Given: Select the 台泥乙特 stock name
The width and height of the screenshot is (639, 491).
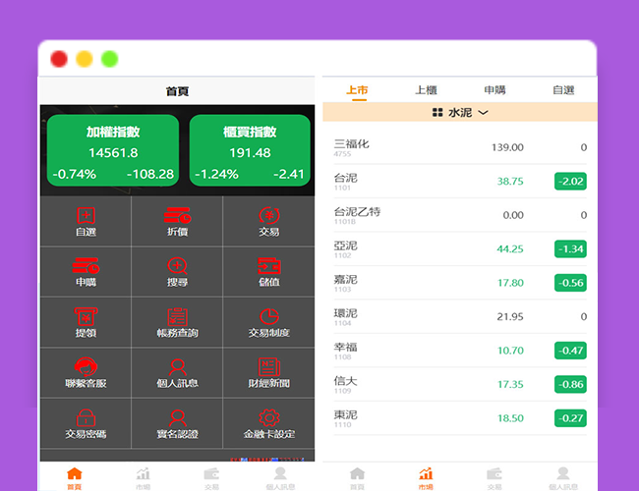Looking at the screenshot, I should point(357,212).
